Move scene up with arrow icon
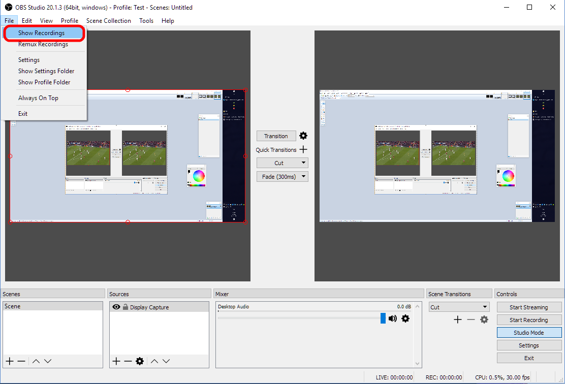Viewport: 565px width, 384px height. tap(36, 361)
